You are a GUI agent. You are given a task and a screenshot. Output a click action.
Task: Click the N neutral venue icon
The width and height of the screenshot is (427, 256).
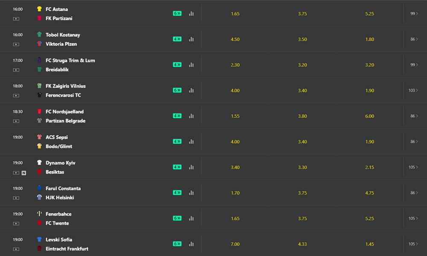pyautogui.click(x=24, y=173)
